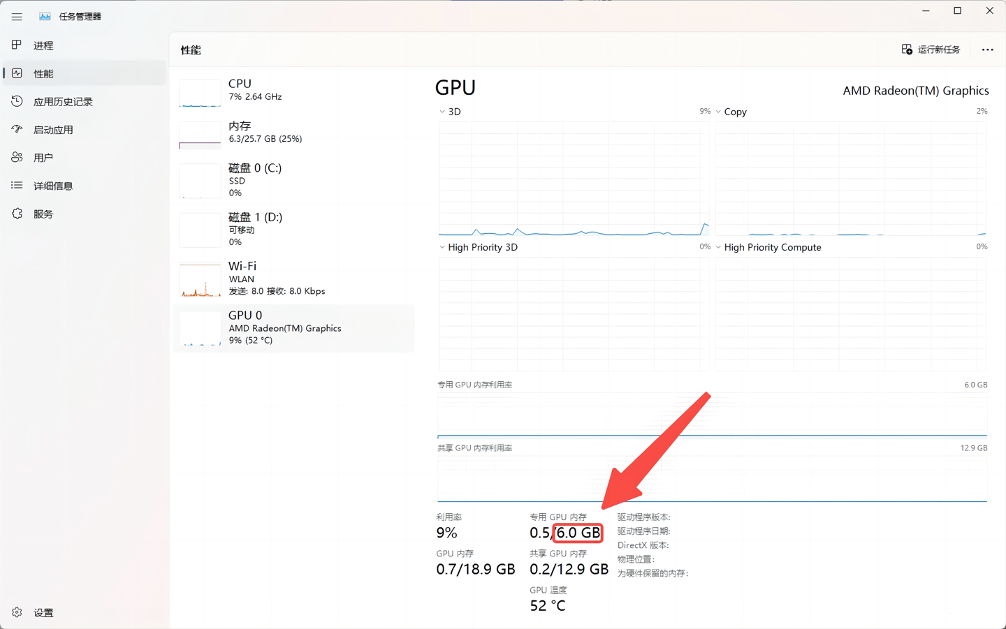Select the 进程 (Processes) icon in the sidebar
Image resolution: width=1006 pixels, height=629 pixels.
click(17, 45)
